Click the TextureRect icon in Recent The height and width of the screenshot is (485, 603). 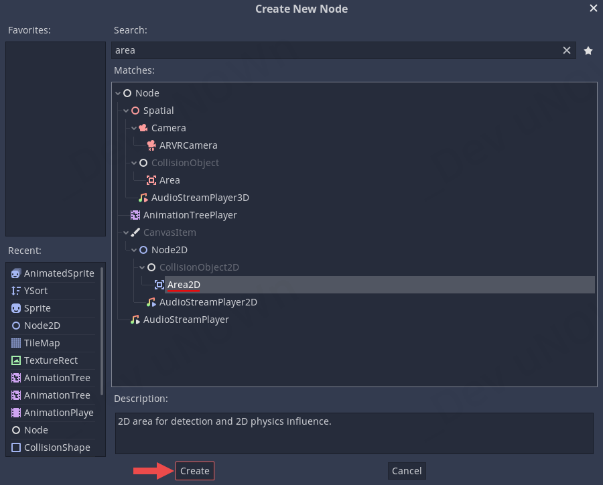pos(16,360)
